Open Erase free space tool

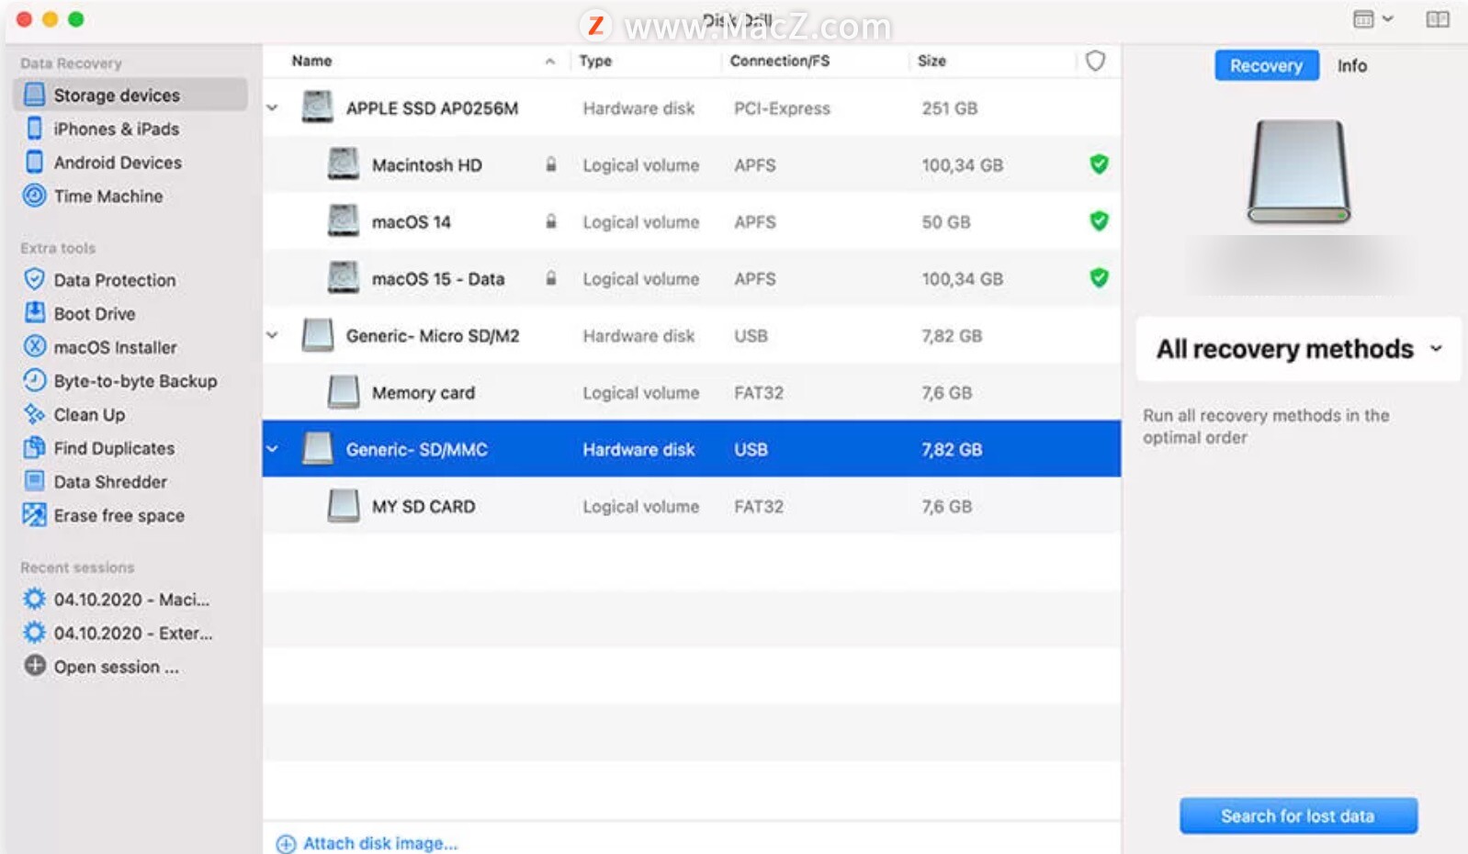(119, 515)
